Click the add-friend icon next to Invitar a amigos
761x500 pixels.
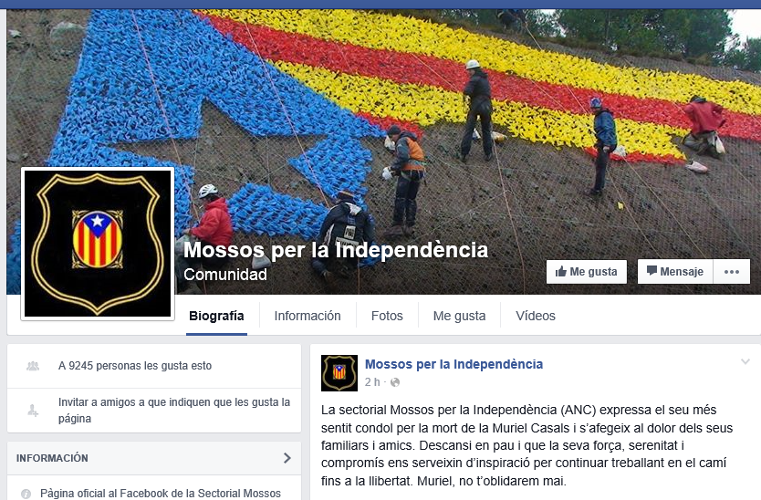pos(33,411)
